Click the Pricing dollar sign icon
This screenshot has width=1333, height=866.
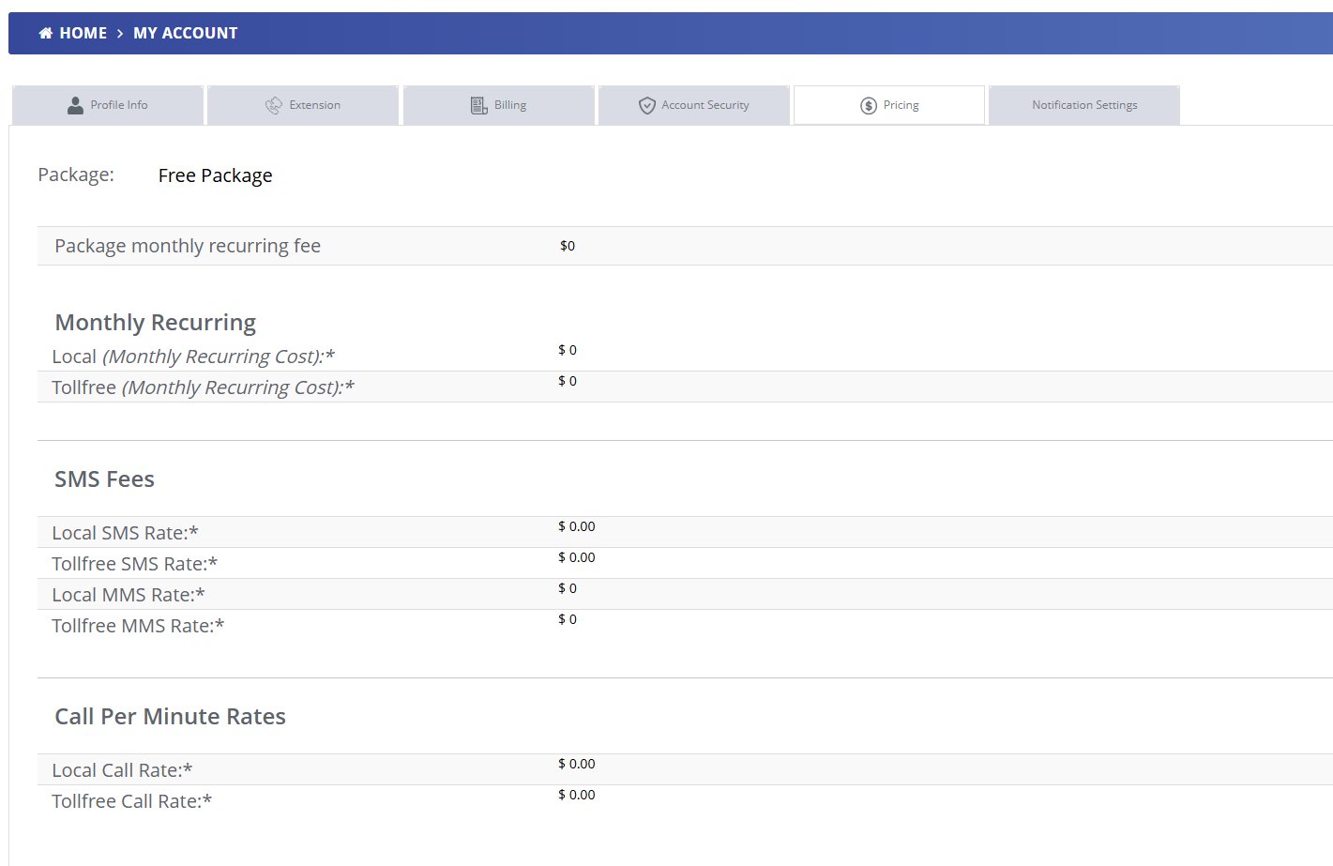tap(868, 104)
